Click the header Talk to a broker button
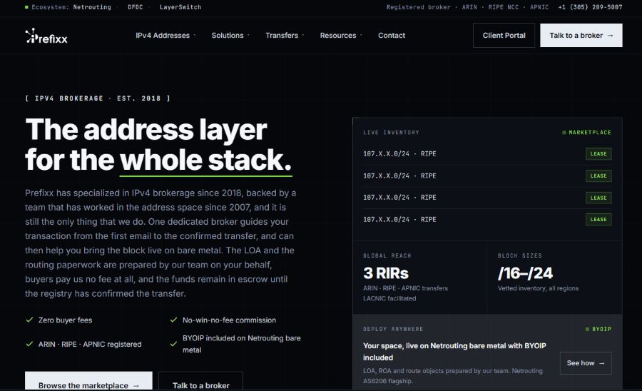 (581, 35)
